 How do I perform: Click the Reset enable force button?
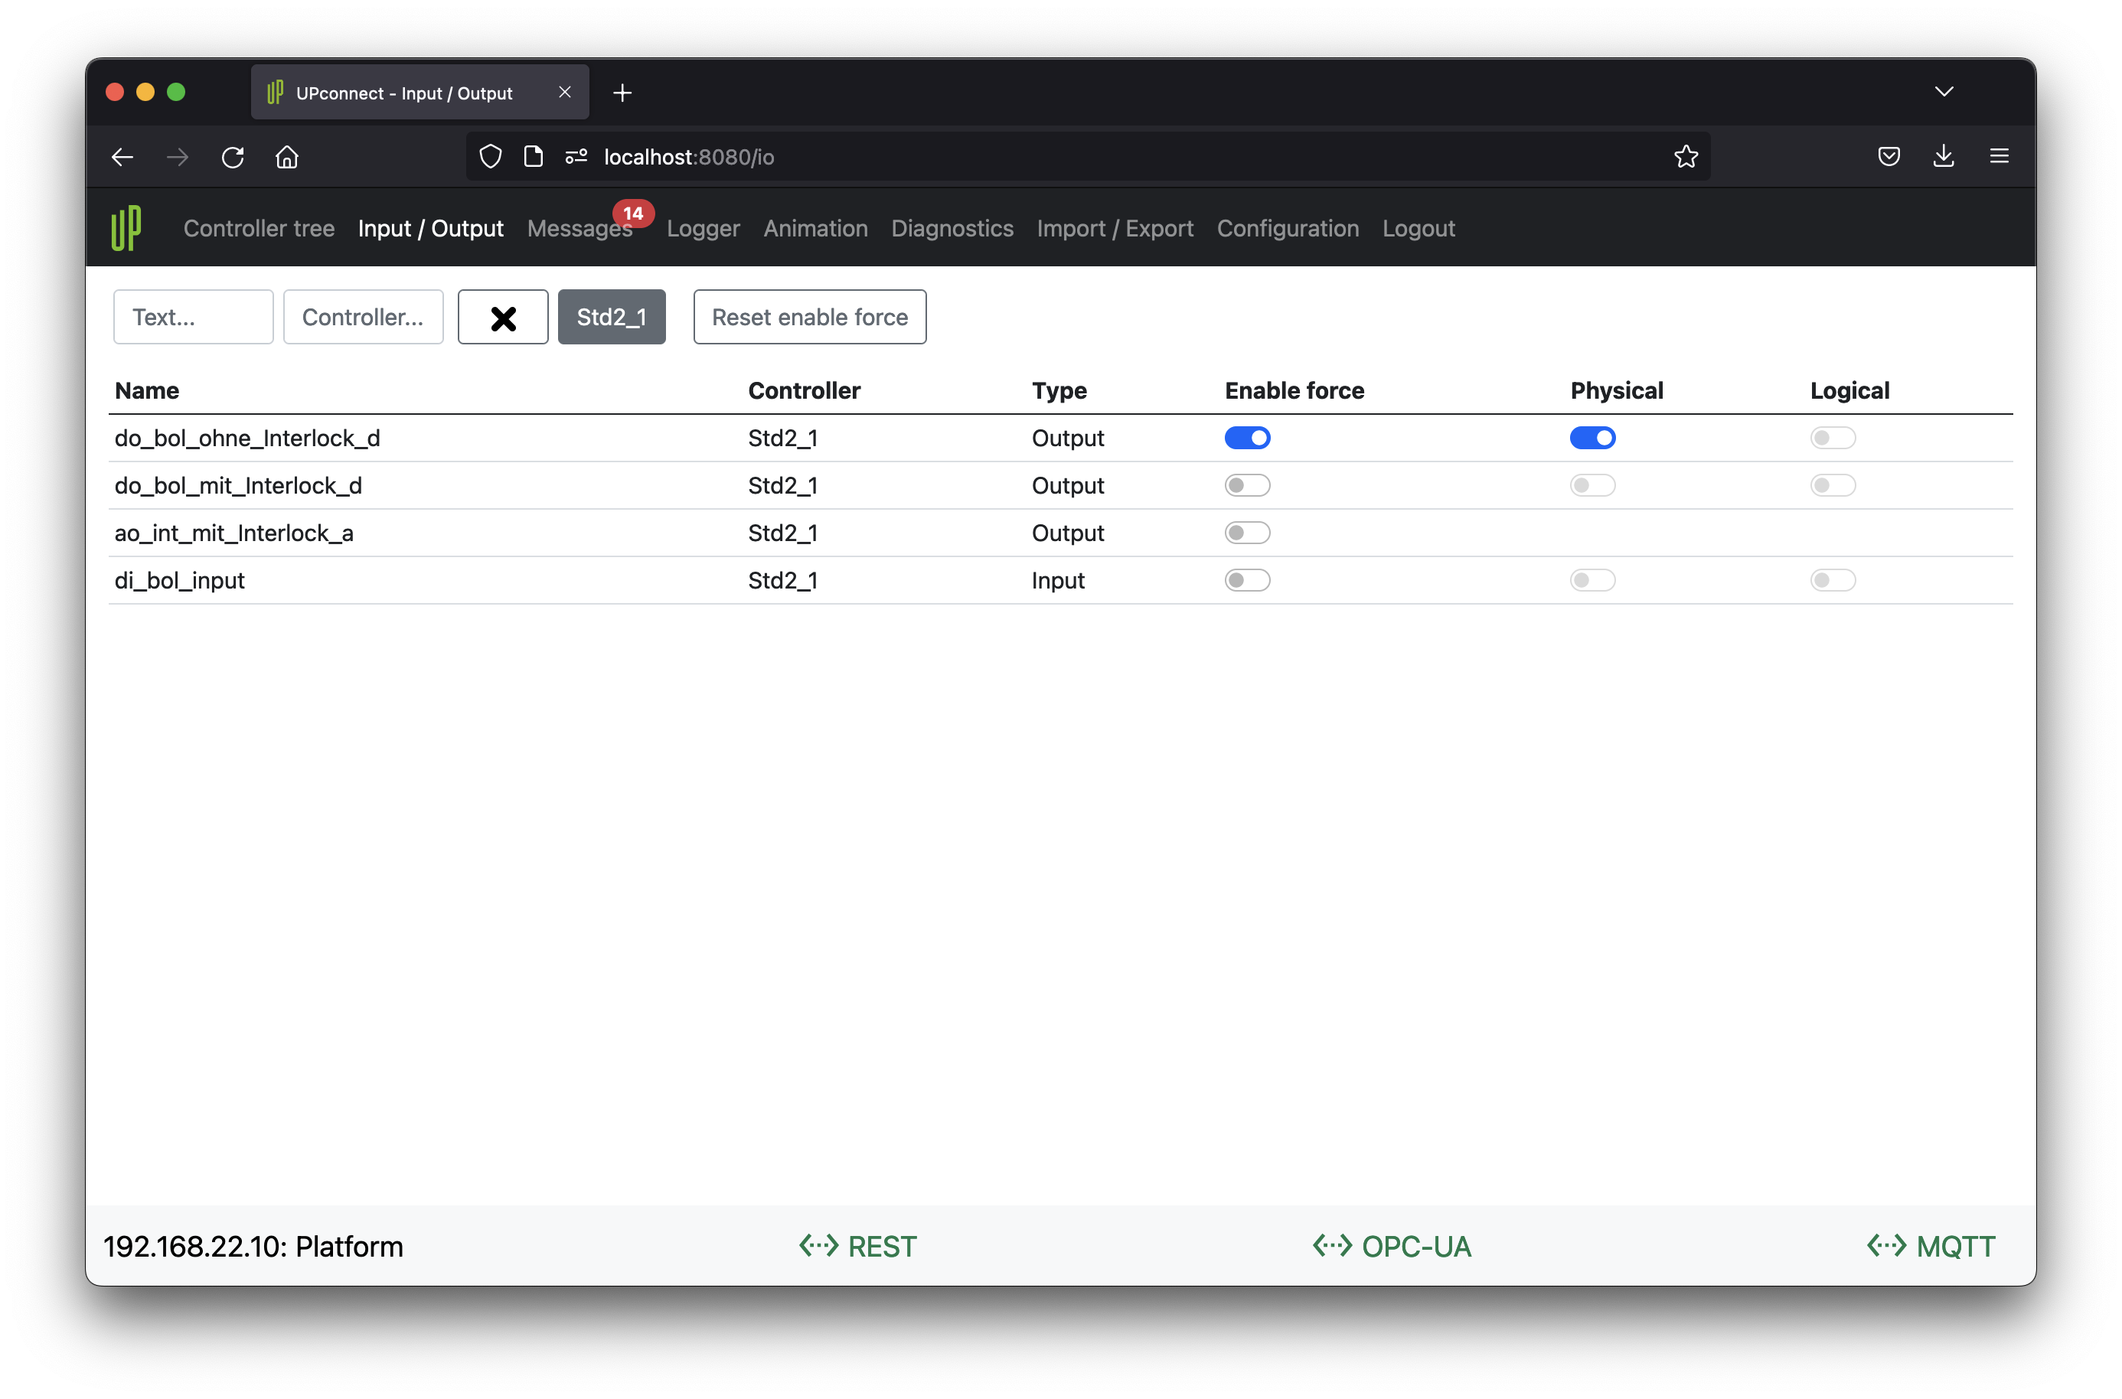[809, 317]
